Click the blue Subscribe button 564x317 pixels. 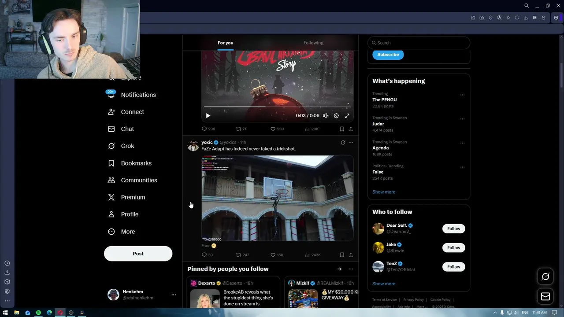(388, 55)
